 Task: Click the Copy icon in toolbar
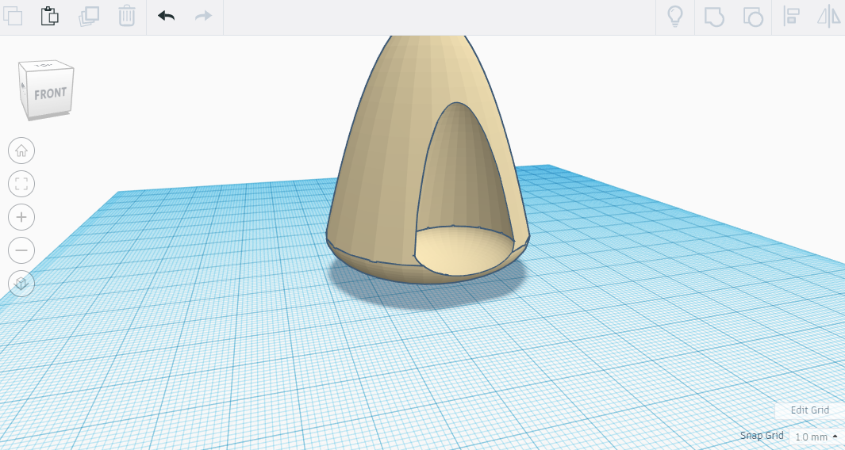[x=13, y=16]
